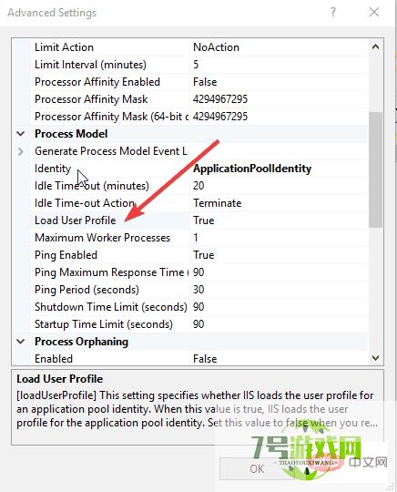Select Ping Enabled True value
397x492 pixels.
[279, 255]
